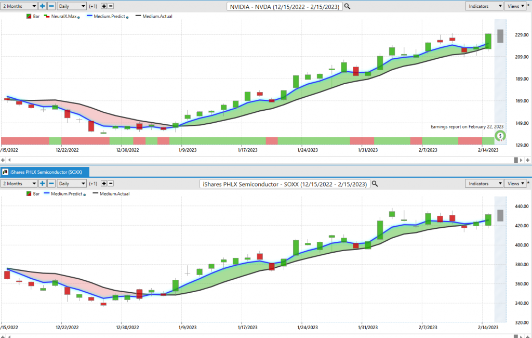This screenshot has height=338, width=532.
Task: Click the Medium.Predict blue line legend in NVDA chart
Action: [89, 16]
